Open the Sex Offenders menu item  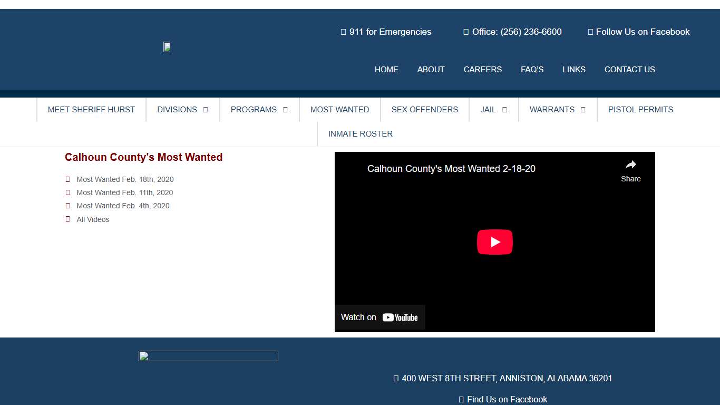(424, 110)
